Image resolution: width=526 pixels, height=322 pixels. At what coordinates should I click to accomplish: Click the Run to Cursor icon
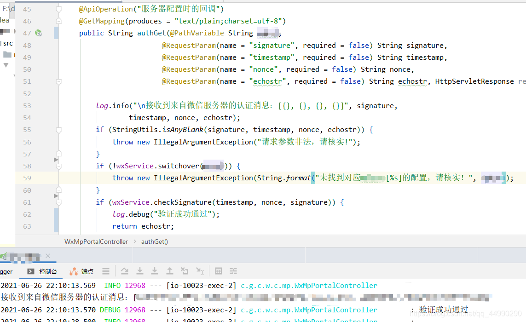(x=200, y=271)
